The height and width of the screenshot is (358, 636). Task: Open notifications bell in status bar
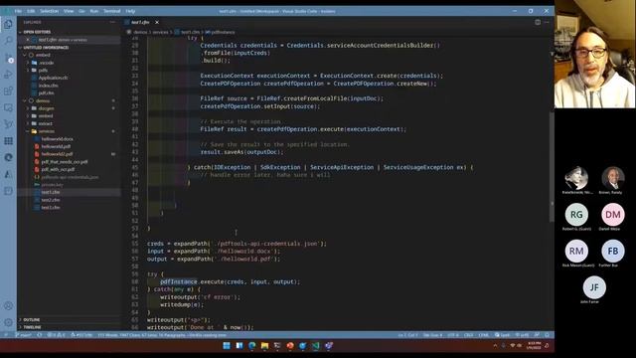(548, 335)
